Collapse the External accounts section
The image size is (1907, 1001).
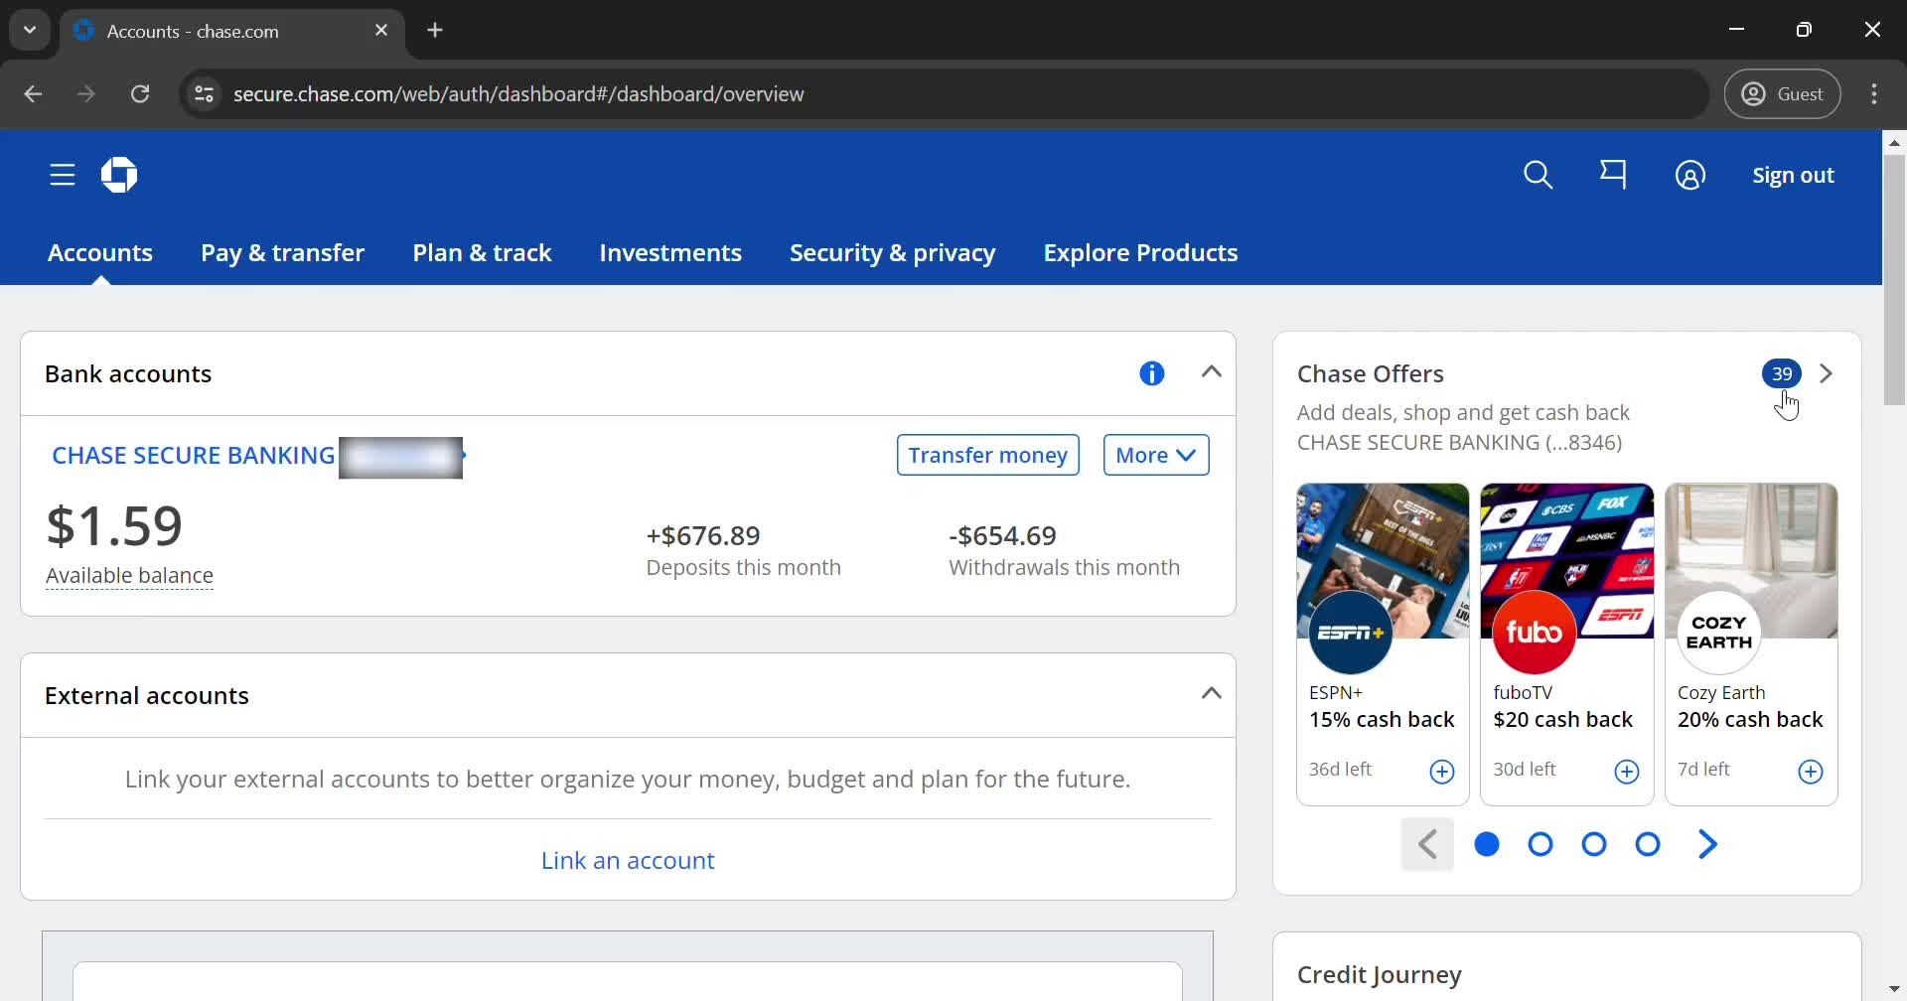[x=1211, y=692]
